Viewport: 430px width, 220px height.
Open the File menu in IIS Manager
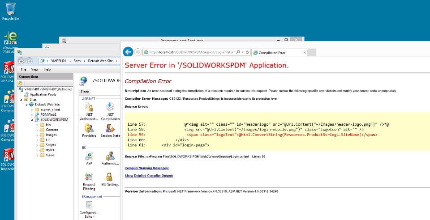[23, 69]
